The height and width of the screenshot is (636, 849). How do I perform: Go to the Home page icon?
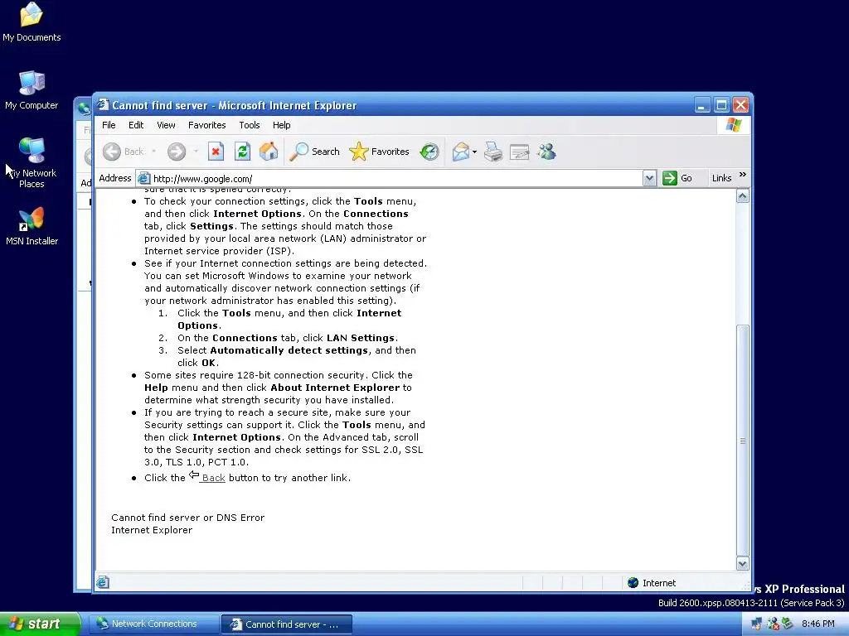pos(269,152)
